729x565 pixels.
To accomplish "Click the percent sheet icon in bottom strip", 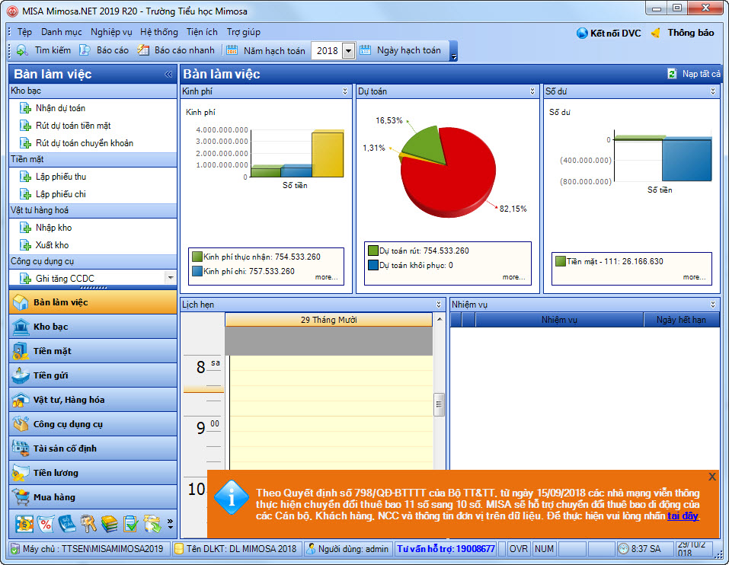I will coord(46,524).
